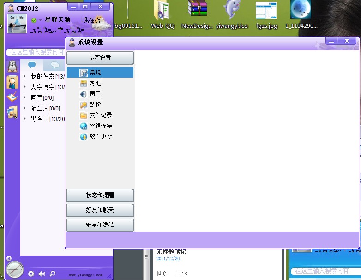Select 热键 in settings list
Screen dimensions: 361x280
tap(95, 84)
